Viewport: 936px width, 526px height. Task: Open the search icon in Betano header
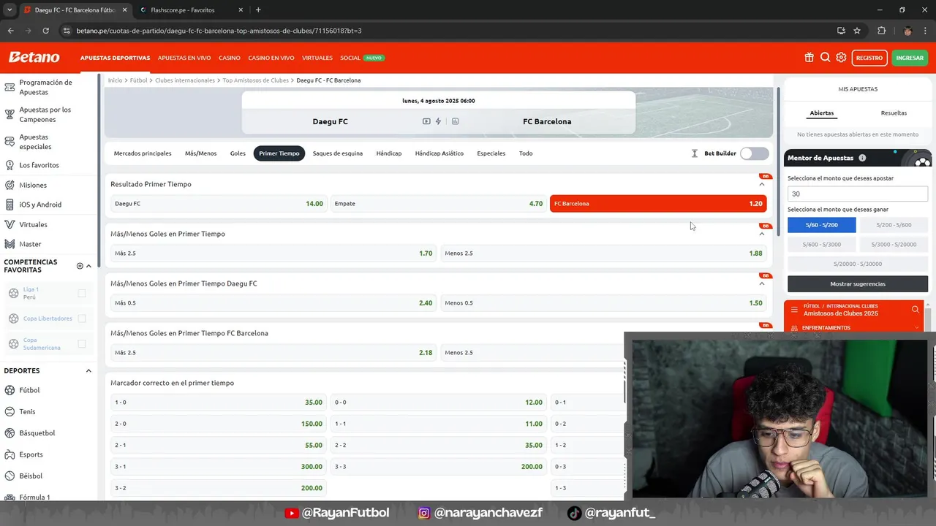[825, 58]
